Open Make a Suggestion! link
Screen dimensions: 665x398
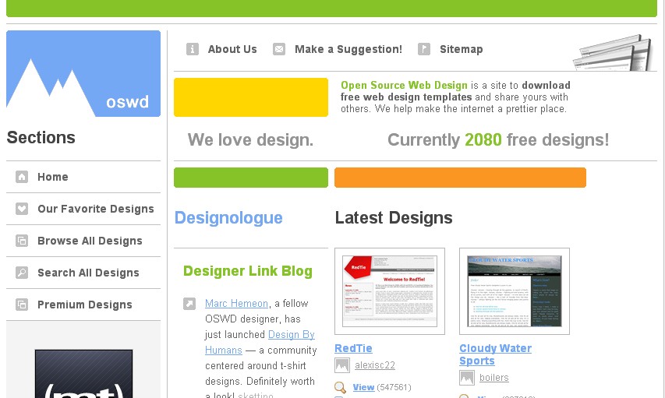click(348, 49)
